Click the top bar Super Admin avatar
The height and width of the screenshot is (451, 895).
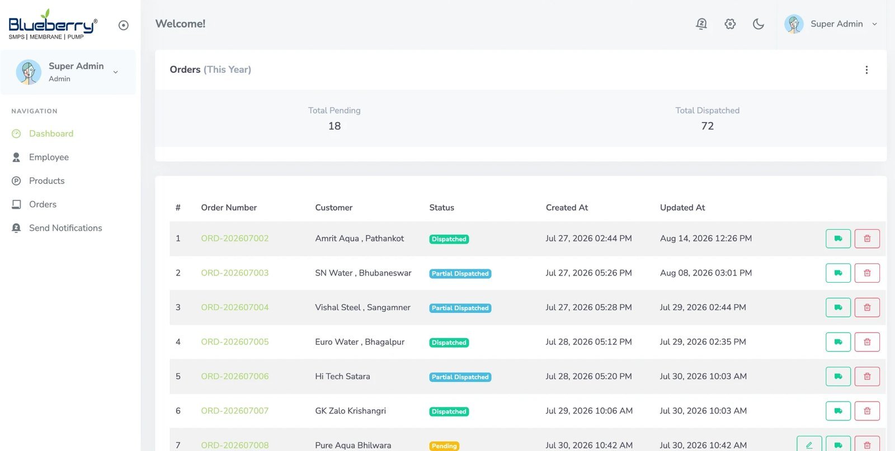click(x=794, y=24)
